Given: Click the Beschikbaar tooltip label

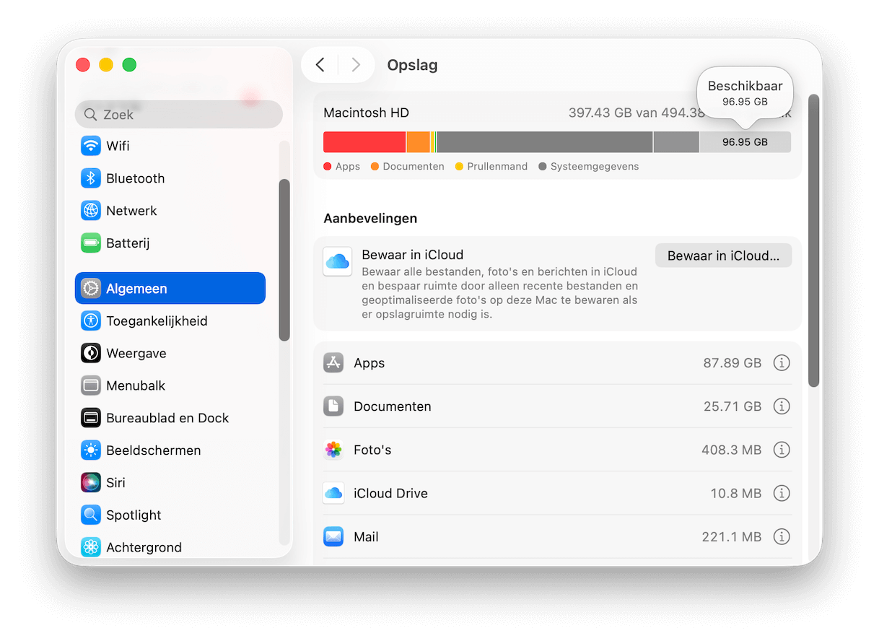Looking at the screenshot, I should click(x=745, y=86).
